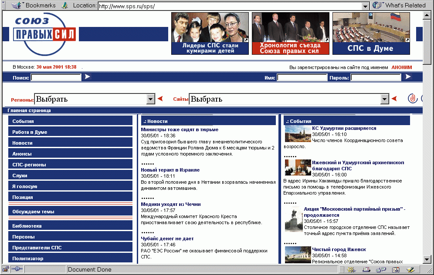Toggle the online/offline connection icon
434x275 pixels.
(x=17, y=269)
